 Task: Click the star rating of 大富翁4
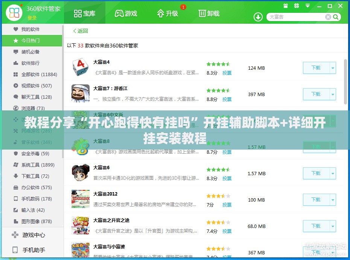[218, 64]
